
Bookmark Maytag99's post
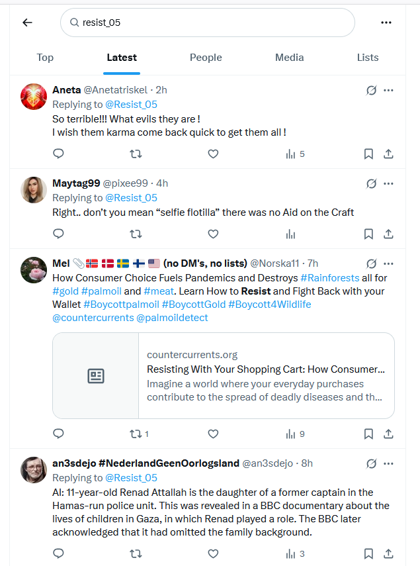368,234
